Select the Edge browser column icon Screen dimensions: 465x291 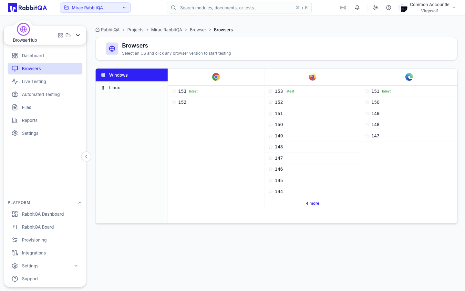point(409,77)
